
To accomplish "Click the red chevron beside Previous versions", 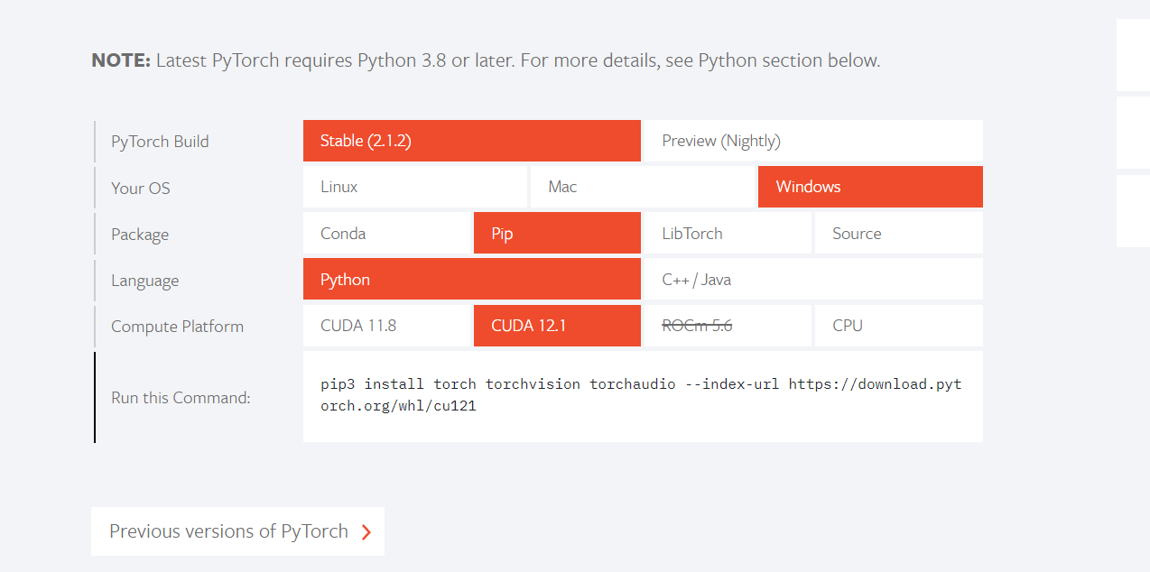I will 366,532.
